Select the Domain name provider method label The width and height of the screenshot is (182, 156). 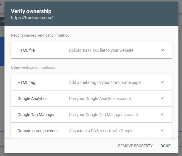(38, 131)
